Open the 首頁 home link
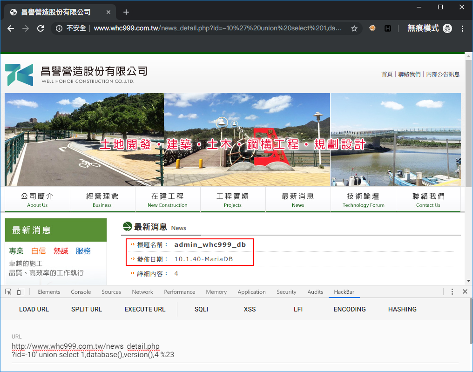Image resolution: width=473 pixels, height=372 pixels. pyautogui.click(x=387, y=74)
